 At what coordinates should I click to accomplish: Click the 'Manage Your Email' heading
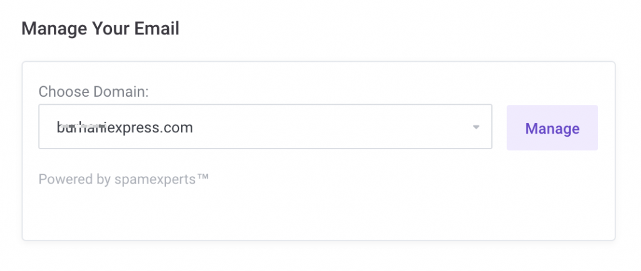click(x=100, y=29)
